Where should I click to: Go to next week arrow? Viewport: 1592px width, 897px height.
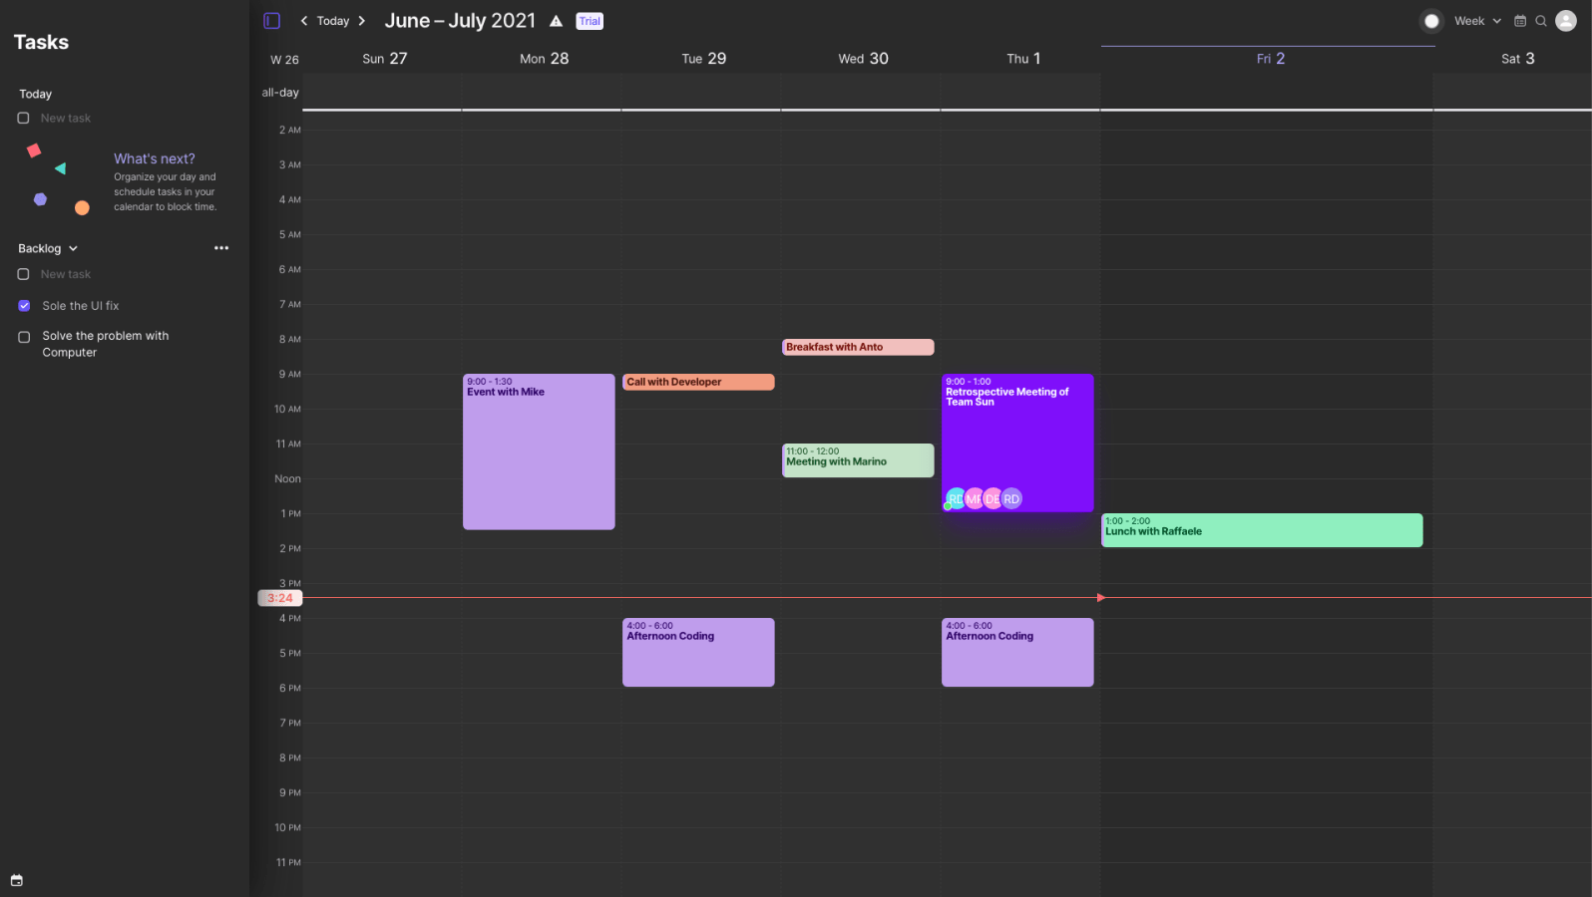[x=362, y=21]
